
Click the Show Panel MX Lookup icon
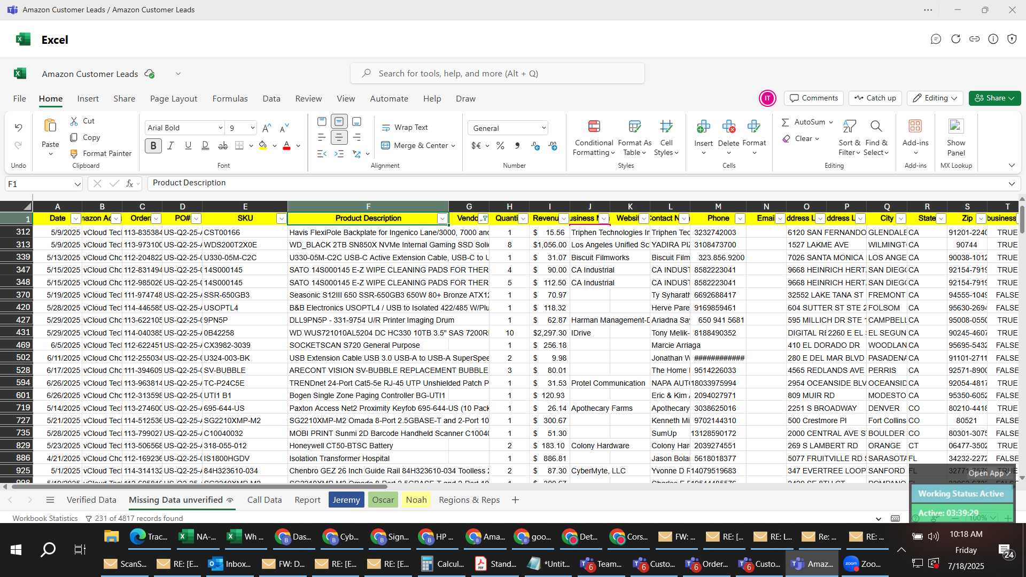coord(955,126)
